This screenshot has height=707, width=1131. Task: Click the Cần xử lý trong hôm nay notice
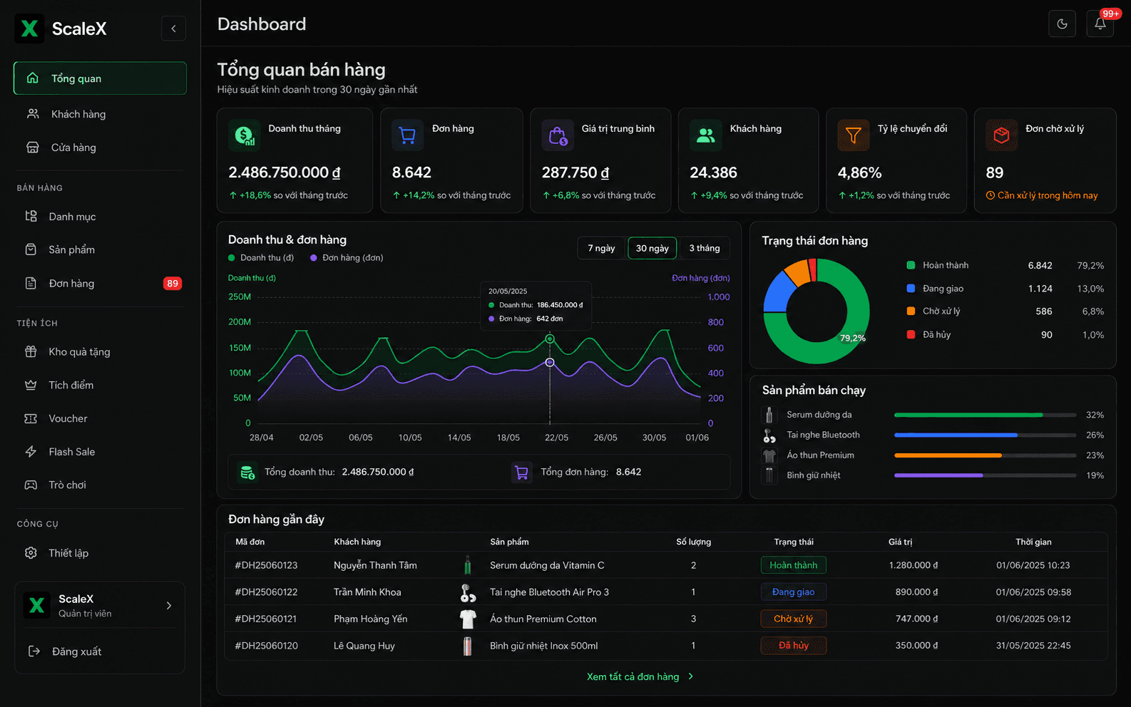[1042, 195]
